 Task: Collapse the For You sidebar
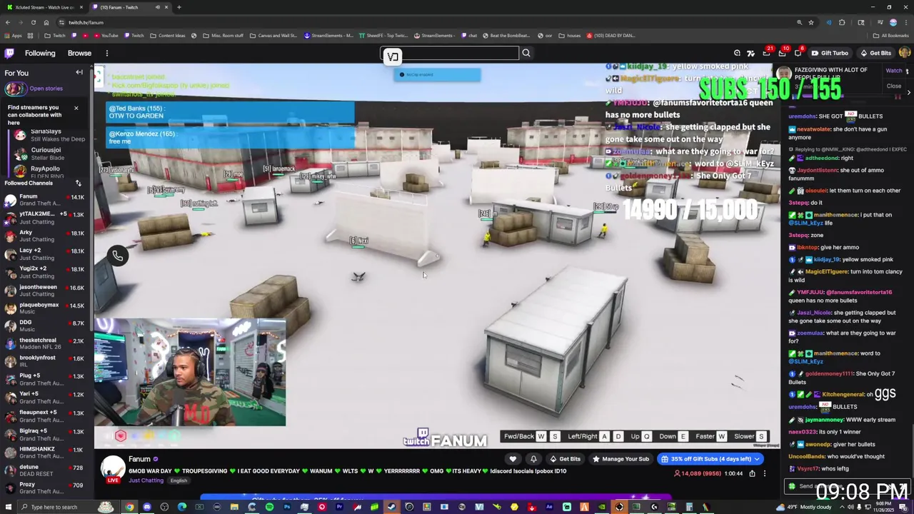point(79,72)
